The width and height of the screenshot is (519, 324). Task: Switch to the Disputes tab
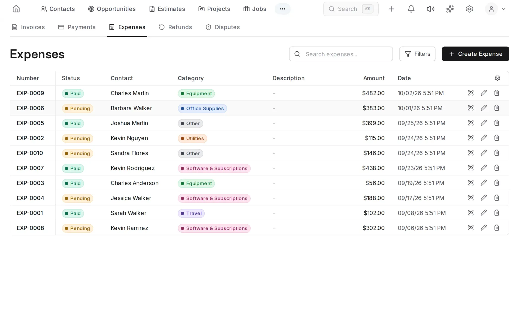[x=223, y=27]
